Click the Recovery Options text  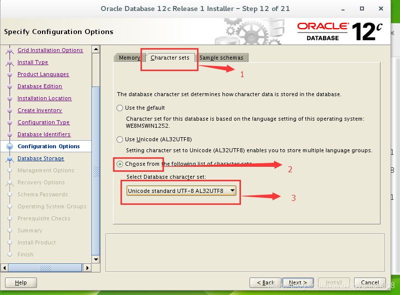(41, 182)
